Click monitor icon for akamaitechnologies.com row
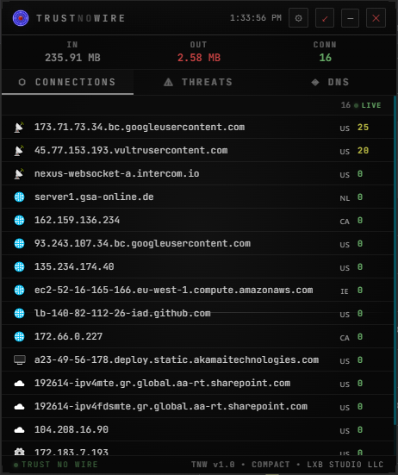Viewport: 398px width, 475px height. pyautogui.click(x=20, y=359)
